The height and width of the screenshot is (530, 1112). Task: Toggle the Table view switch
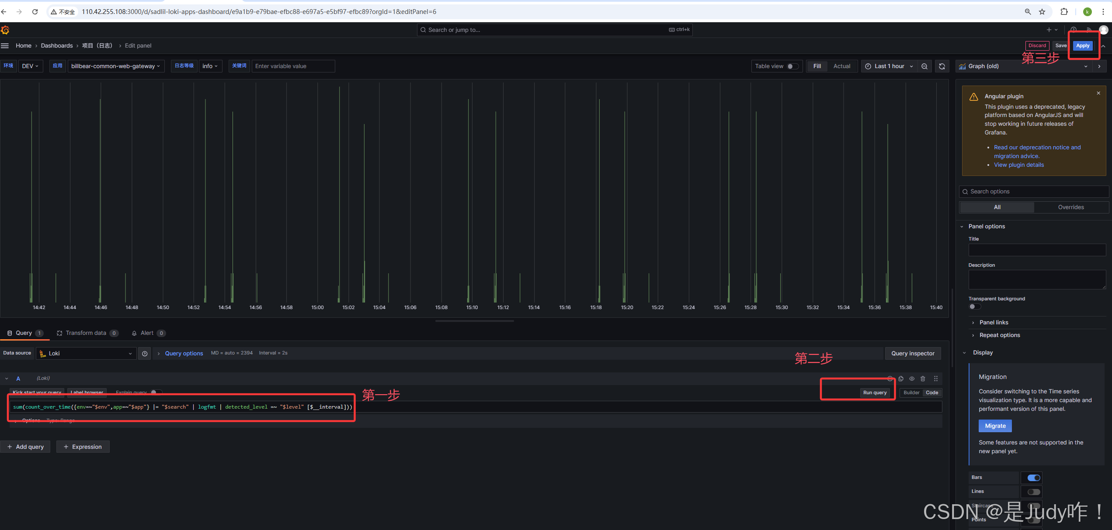point(792,66)
